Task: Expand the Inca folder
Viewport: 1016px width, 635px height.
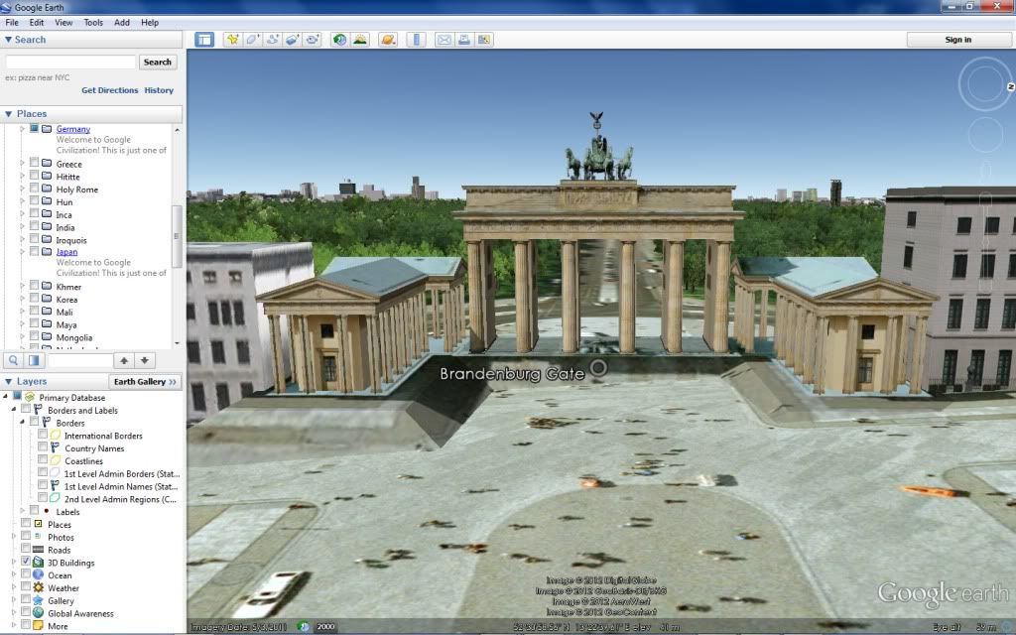Action: 22,214
